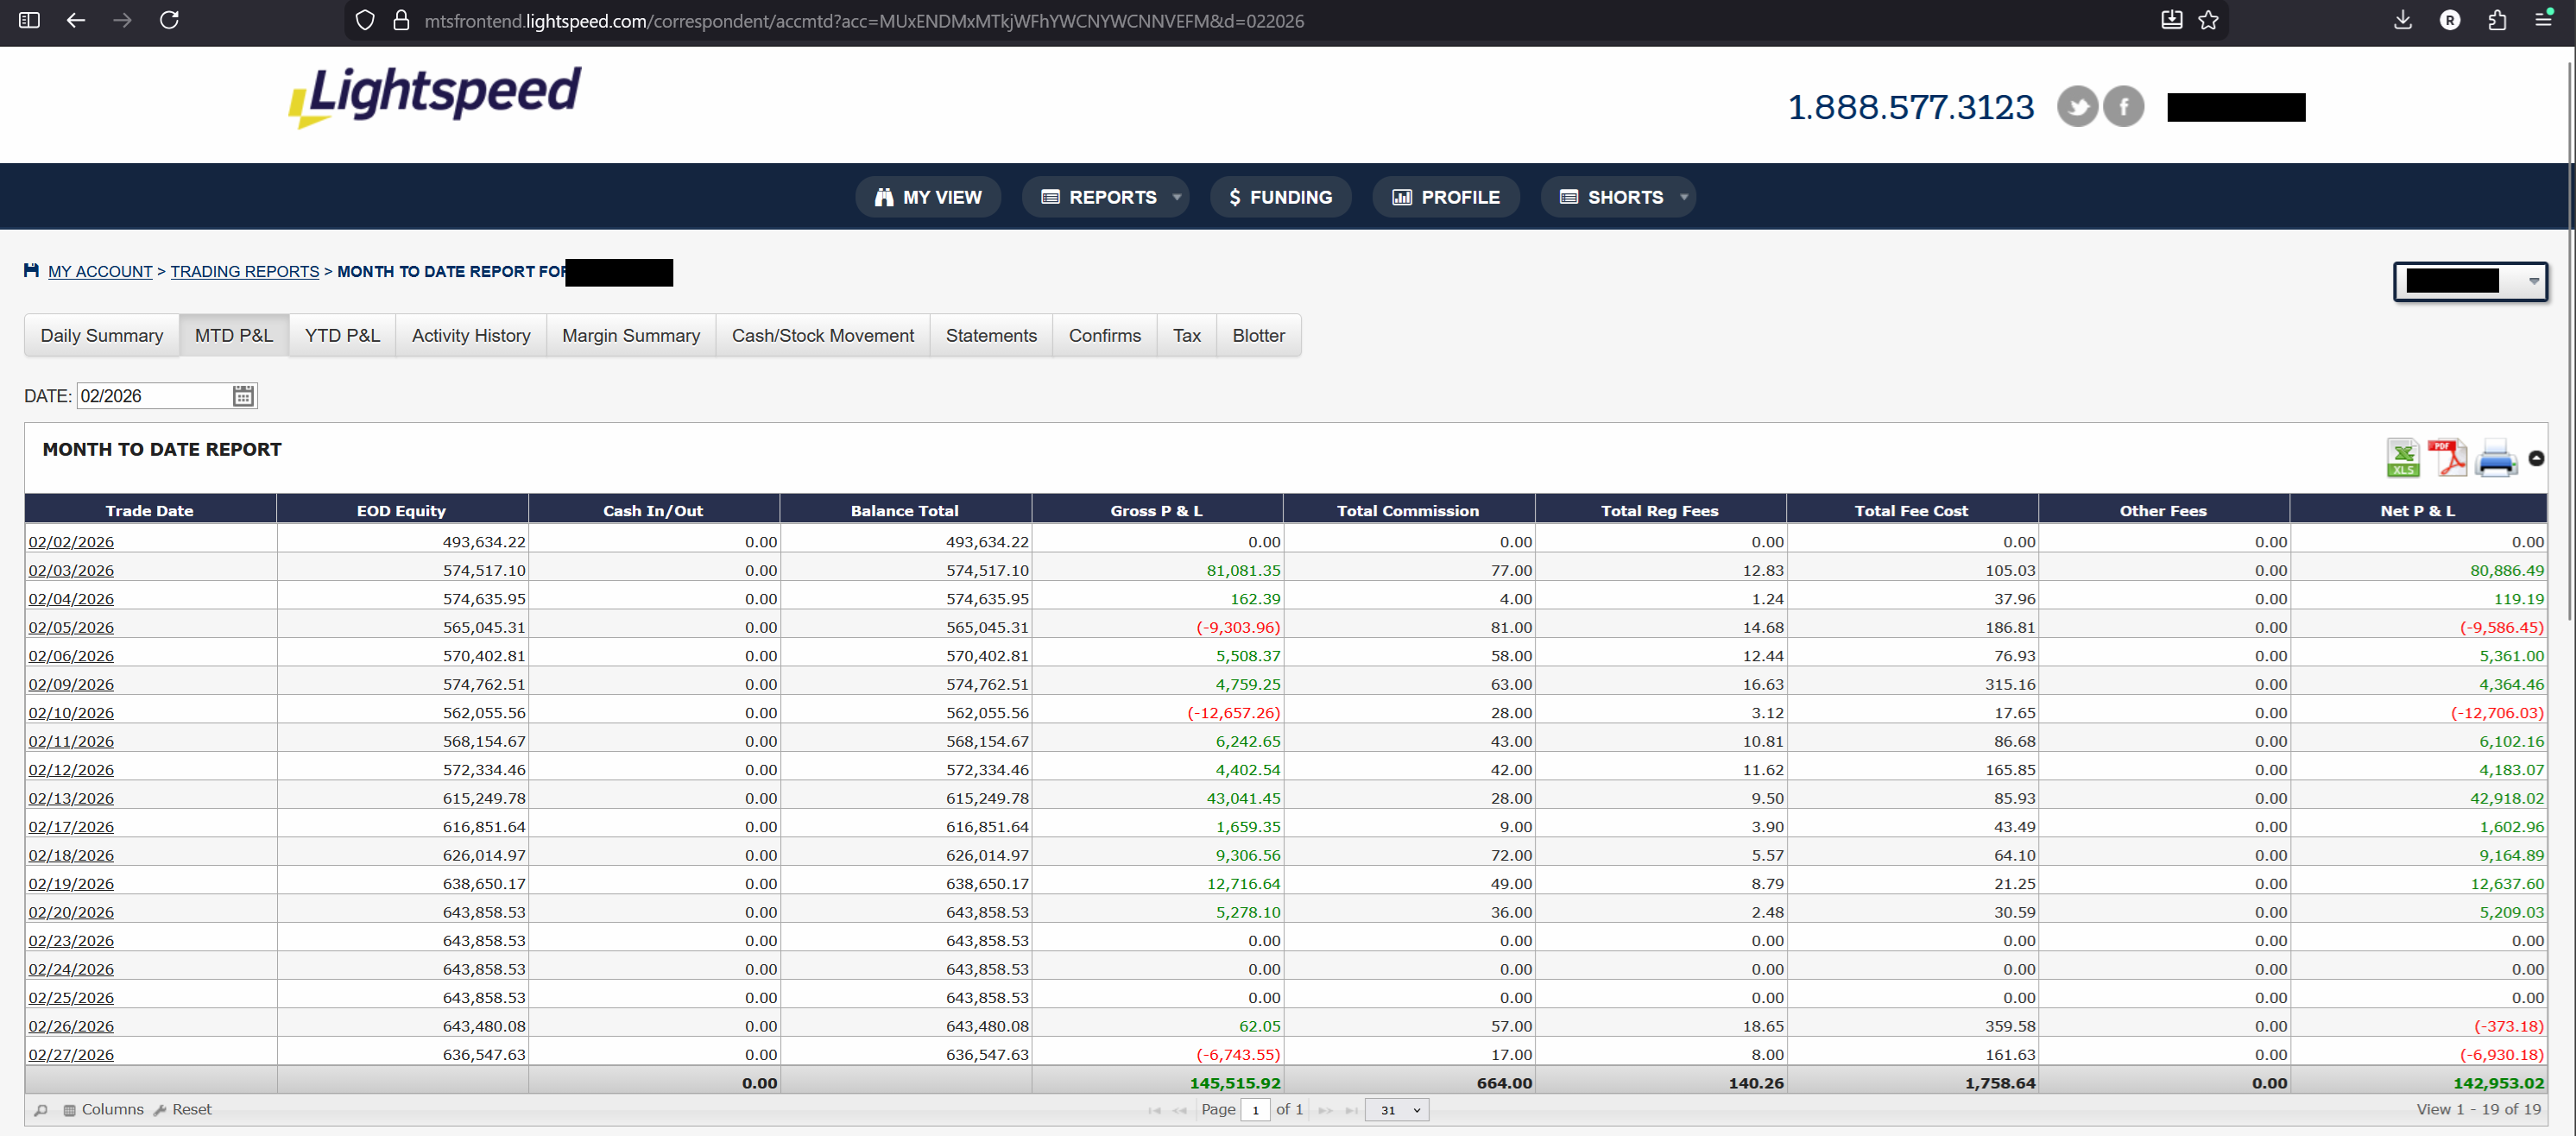Switch to the Margin Summary tab
The width and height of the screenshot is (2576, 1136).
[630, 336]
